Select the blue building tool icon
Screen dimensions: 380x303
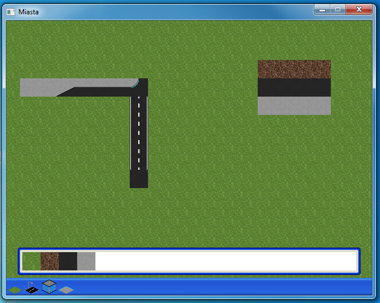pos(49,286)
